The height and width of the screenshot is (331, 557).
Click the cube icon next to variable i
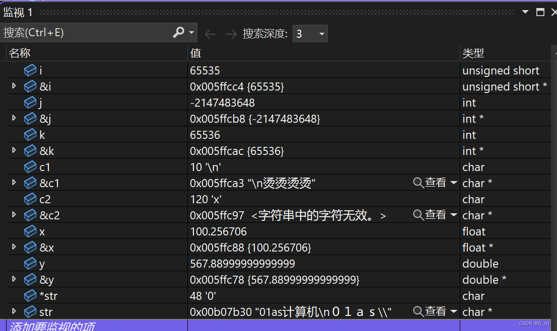pos(30,70)
